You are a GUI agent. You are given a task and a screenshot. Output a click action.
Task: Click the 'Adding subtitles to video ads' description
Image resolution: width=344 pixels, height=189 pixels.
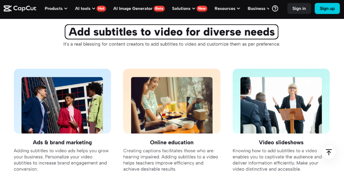(x=61, y=160)
